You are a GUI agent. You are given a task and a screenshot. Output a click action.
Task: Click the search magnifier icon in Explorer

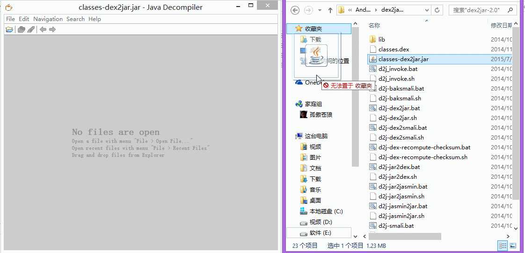510,10
